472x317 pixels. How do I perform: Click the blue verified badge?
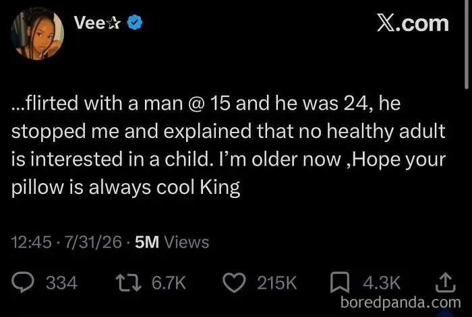click(x=135, y=22)
